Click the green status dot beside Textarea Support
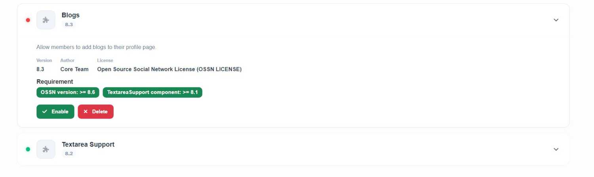 [x=28, y=149]
